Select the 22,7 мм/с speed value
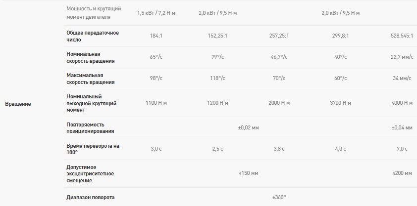Viewport: 417px width, 206px height. coord(402,57)
